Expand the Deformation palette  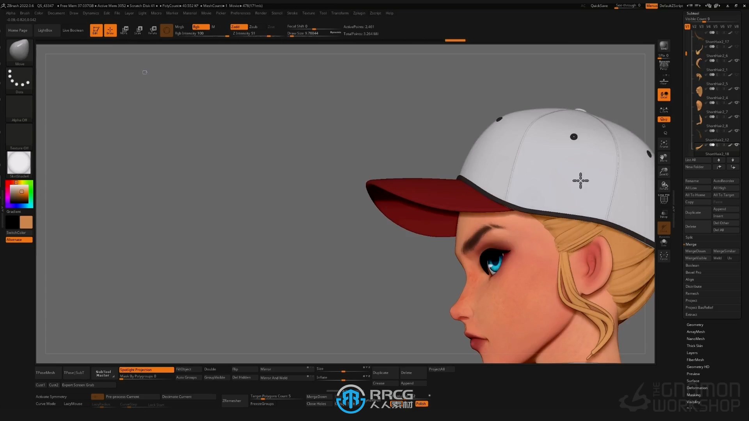click(697, 387)
